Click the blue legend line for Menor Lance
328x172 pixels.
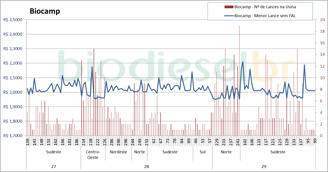(229, 15)
